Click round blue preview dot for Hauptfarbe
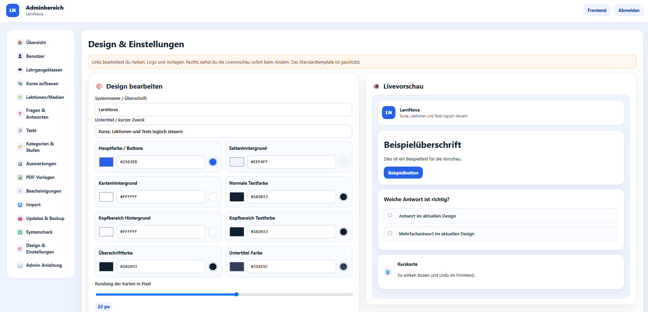Viewport: 648px width, 312px height. point(213,162)
